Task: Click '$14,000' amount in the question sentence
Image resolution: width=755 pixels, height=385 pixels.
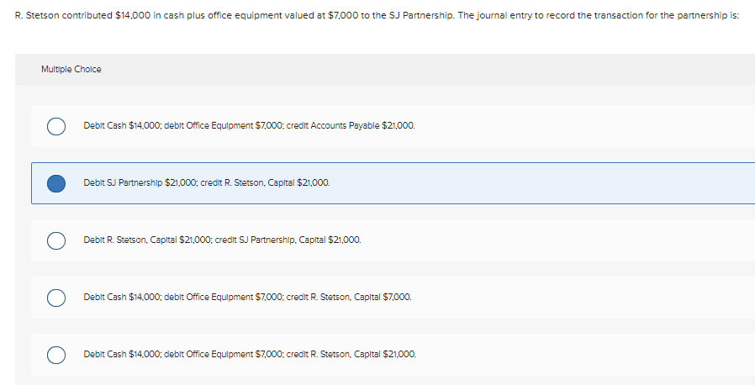Action: point(133,15)
